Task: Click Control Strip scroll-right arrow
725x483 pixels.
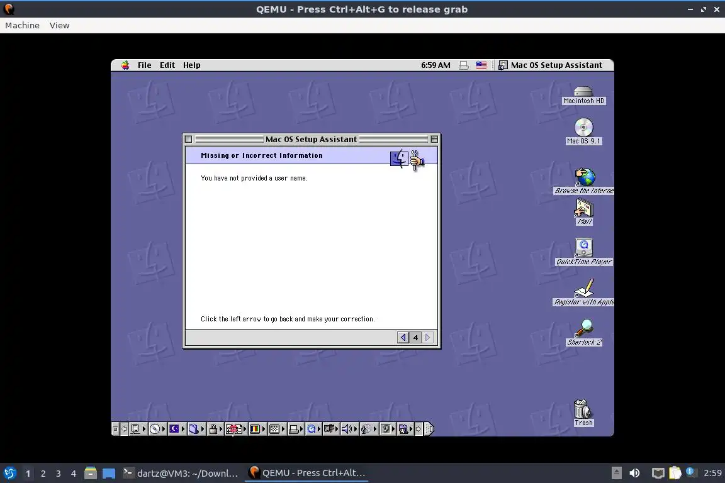Action: click(419, 429)
